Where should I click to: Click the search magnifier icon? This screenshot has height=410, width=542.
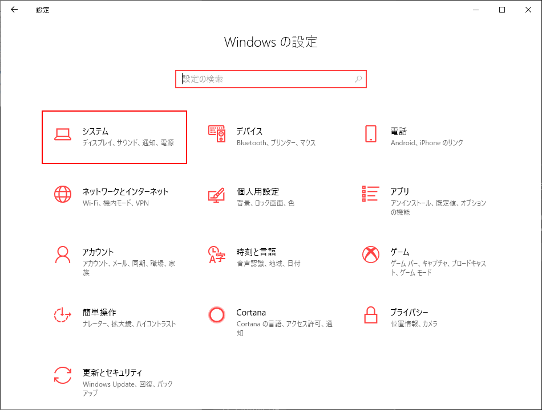[x=358, y=79]
